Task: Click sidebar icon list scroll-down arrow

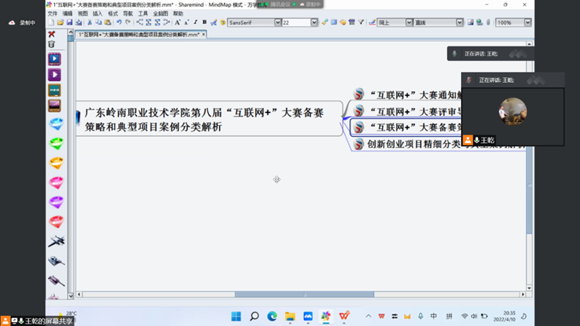Action: pos(70,296)
